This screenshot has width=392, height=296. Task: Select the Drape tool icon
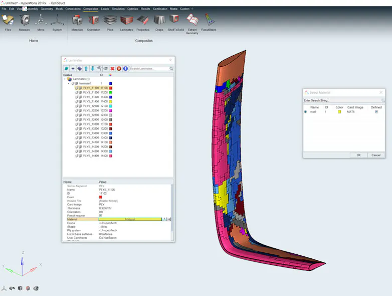(159, 20)
